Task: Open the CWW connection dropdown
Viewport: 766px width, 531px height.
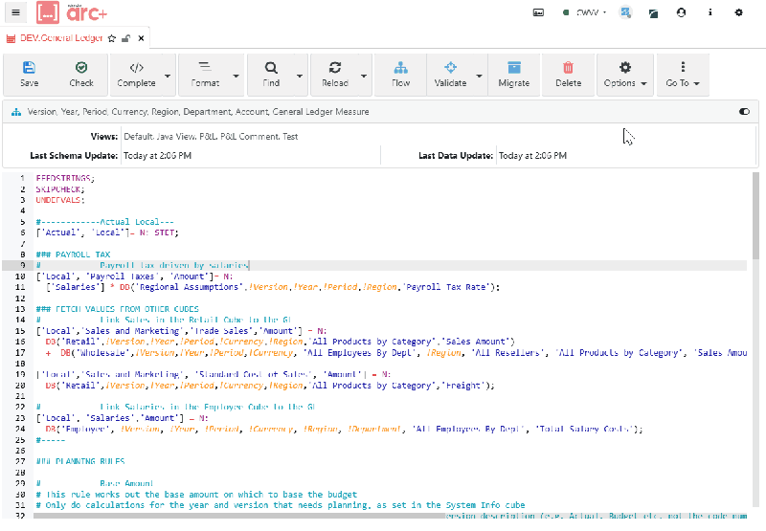Action: (585, 12)
